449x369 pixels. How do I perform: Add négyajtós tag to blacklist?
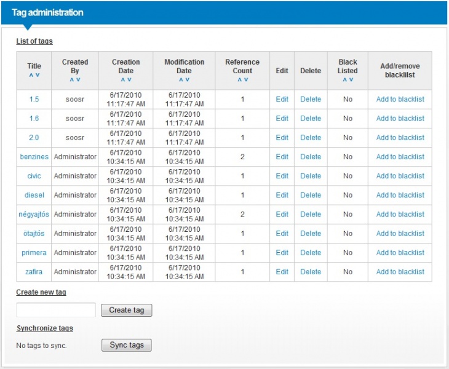(400, 215)
